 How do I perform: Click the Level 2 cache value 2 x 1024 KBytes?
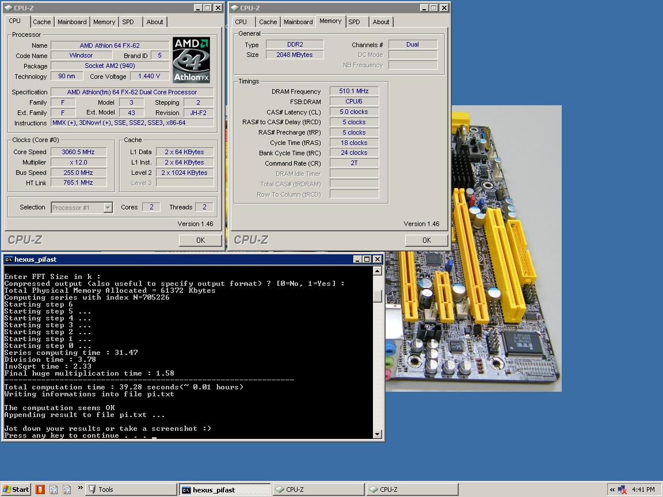184,173
